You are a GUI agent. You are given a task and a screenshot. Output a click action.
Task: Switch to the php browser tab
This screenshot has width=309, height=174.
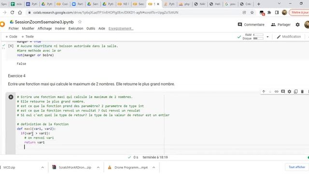click(184, 4)
